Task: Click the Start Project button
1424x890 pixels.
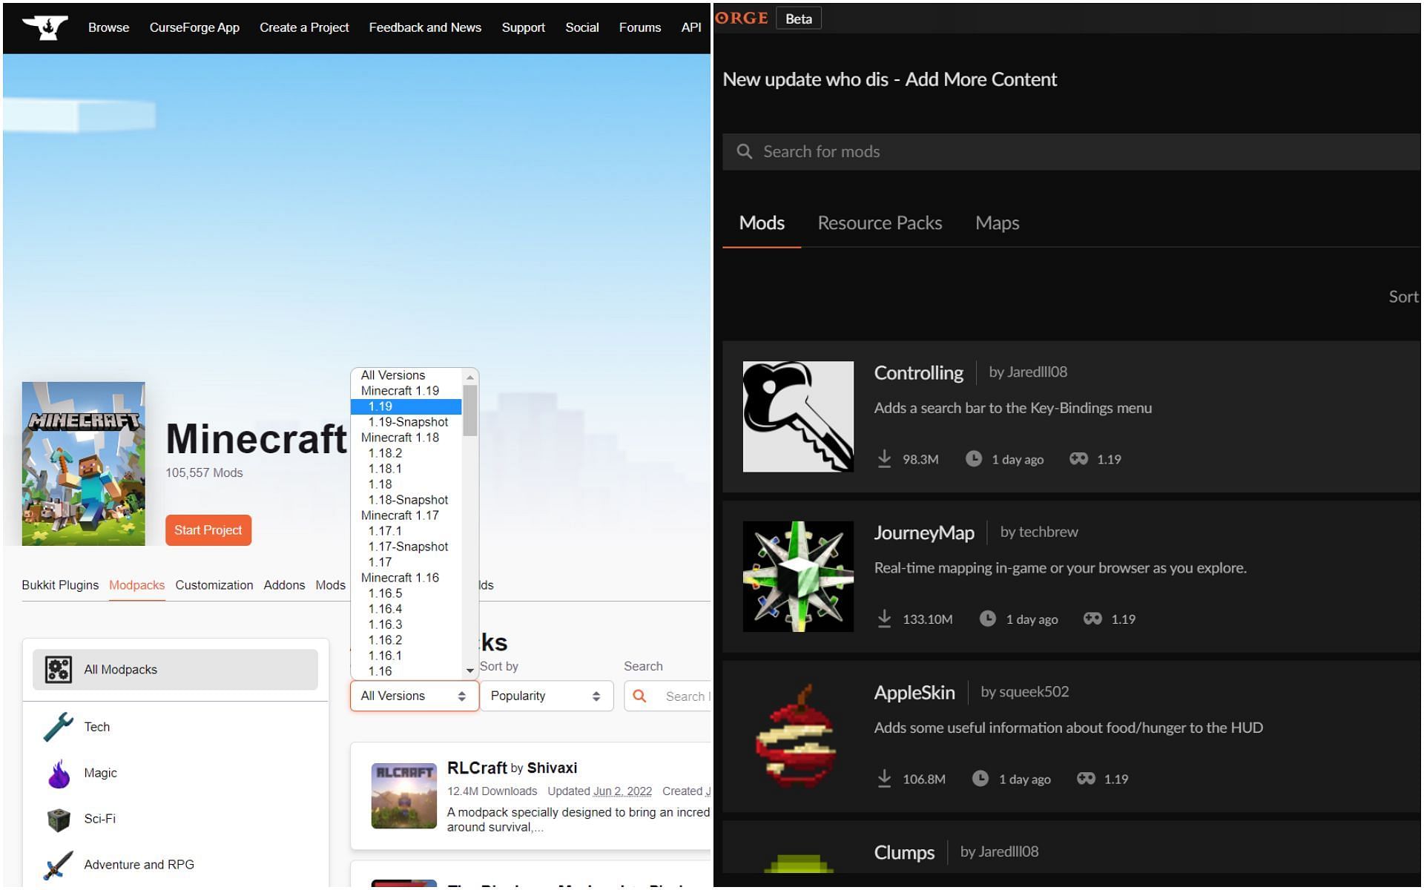Action: click(x=208, y=530)
